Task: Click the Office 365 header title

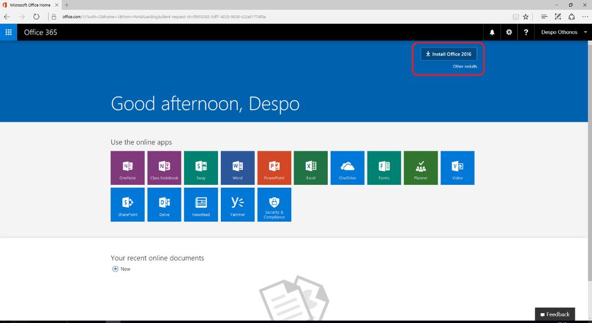Action: click(40, 32)
